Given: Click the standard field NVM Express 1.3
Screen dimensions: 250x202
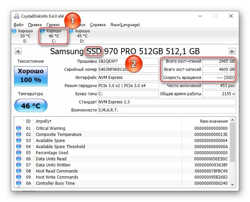Looking at the screenshot, I should pos(167,102).
